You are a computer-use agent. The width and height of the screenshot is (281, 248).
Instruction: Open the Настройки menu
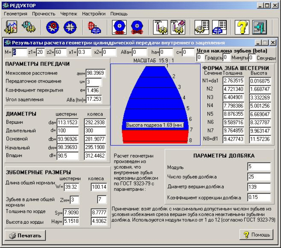coord(94,13)
